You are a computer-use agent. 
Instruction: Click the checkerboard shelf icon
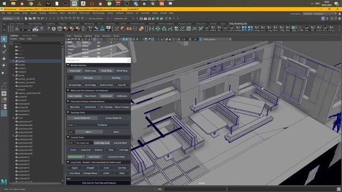182,28
